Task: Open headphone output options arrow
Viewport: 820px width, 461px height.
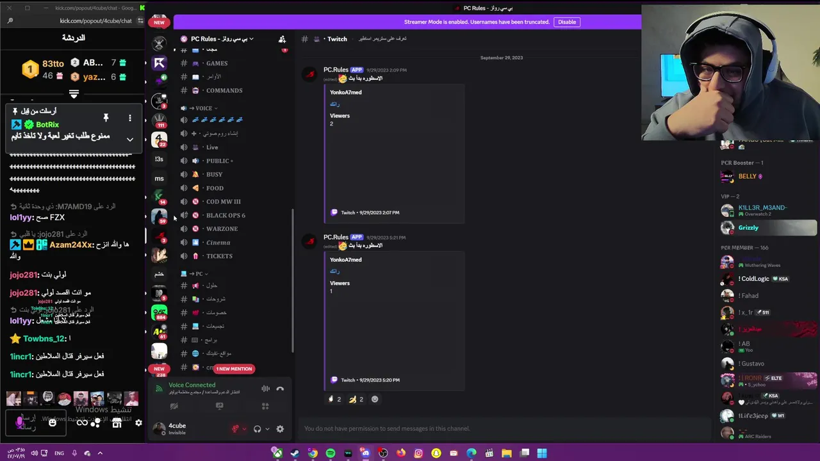Action: pos(266,429)
